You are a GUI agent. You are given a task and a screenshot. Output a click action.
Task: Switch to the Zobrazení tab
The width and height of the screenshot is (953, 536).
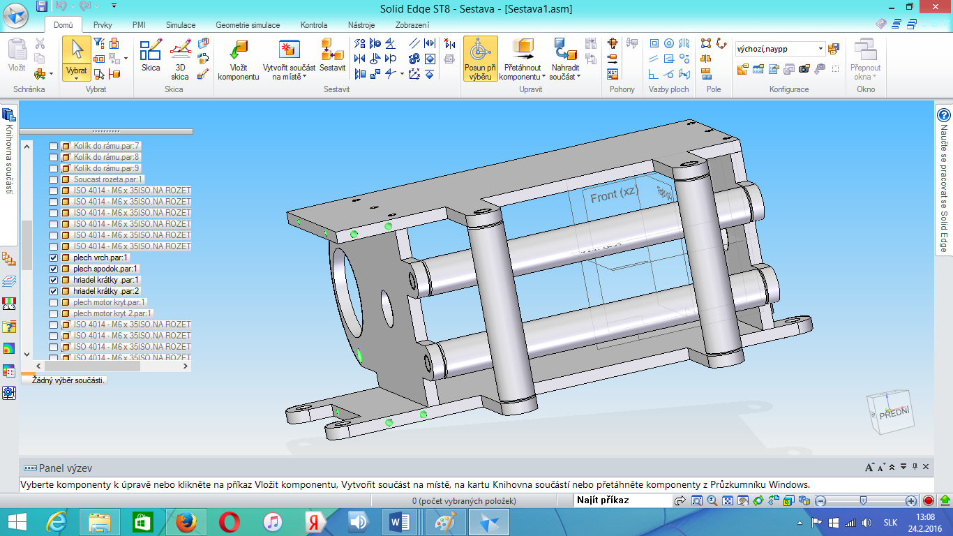click(x=412, y=25)
